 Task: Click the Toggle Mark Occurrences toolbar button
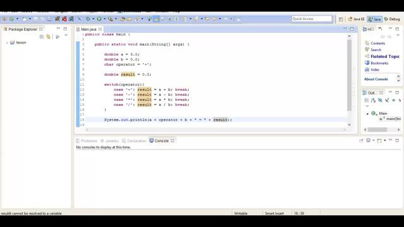(156, 19)
